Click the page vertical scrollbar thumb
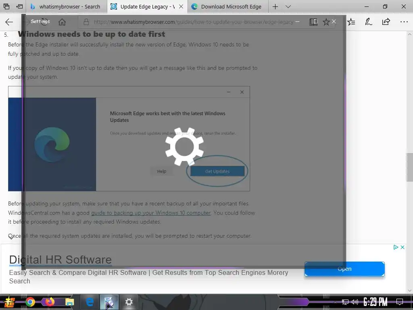 coord(410,167)
